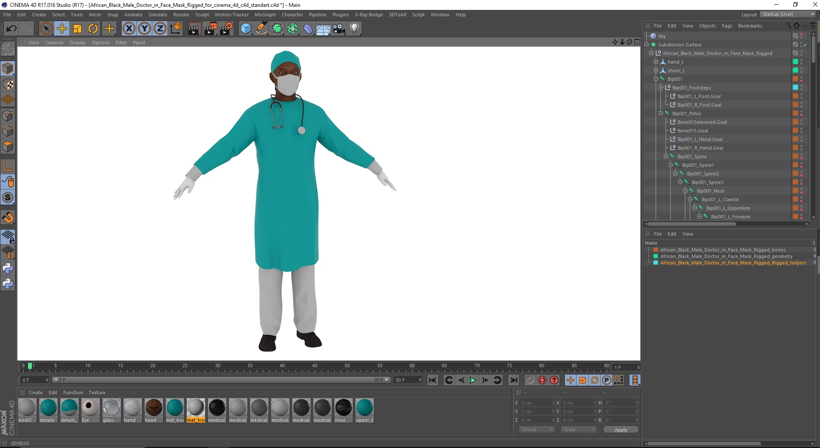Open the spline pen tool icon
This screenshot has height=448, width=820.
[262, 29]
